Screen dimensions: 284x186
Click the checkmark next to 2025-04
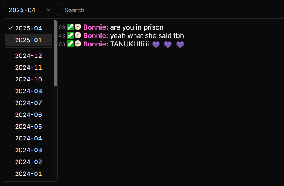coord(11,28)
